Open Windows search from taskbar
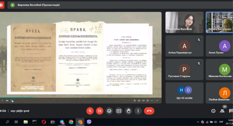Image resolution: width=233 pixels, height=126 pixels. [x=7, y=122]
